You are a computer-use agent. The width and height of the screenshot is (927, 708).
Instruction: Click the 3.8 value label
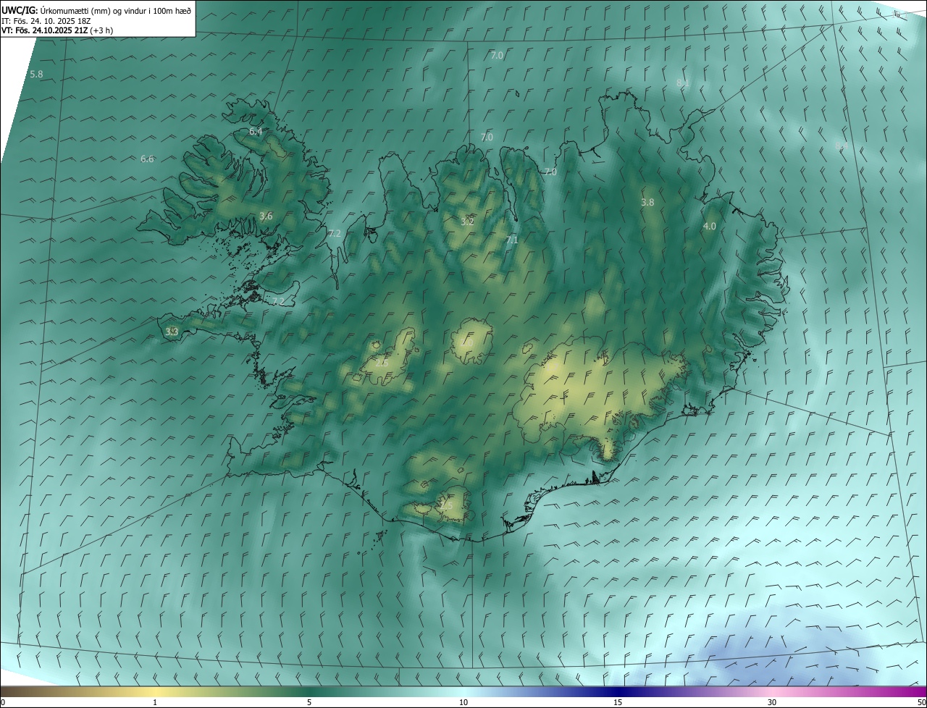tap(647, 203)
